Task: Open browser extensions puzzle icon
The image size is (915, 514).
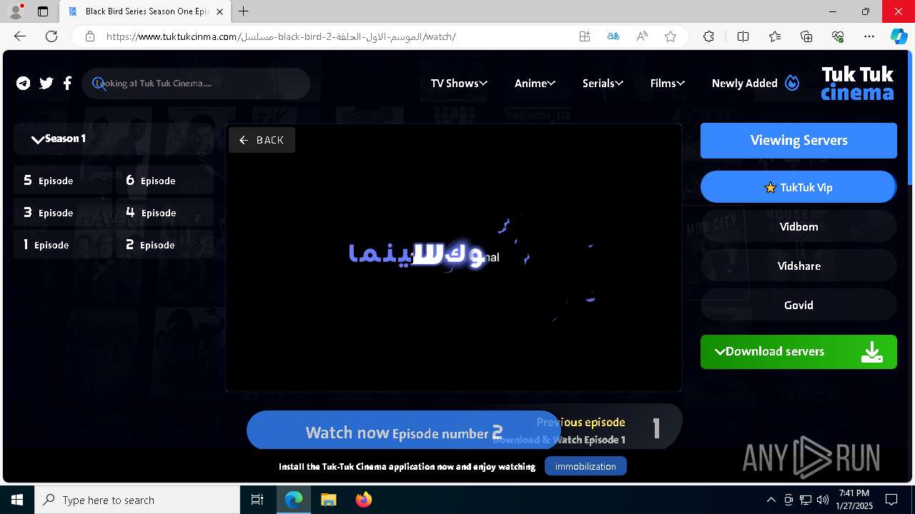Action: [708, 36]
